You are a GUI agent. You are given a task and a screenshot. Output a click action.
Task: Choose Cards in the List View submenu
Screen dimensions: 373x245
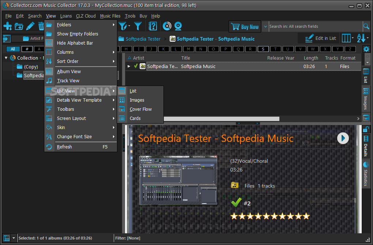pyautogui.click(x=140, y=118)
